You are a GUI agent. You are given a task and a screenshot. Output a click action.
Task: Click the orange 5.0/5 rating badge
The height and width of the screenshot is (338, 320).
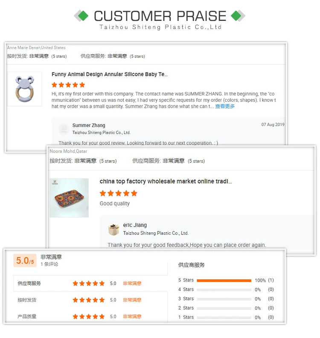25,260
